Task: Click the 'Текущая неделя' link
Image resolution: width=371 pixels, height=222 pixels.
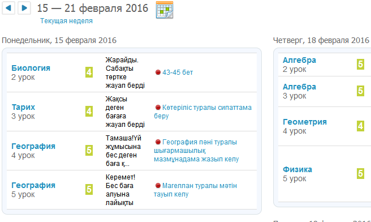Action: tap(66, 21)
